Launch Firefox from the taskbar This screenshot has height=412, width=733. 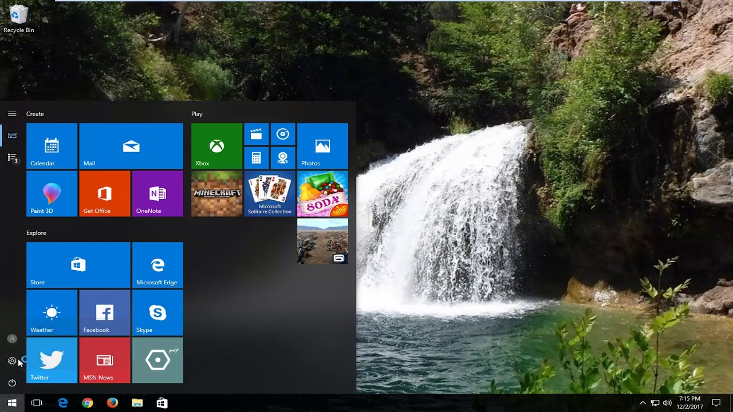click(x=112, y=403)
